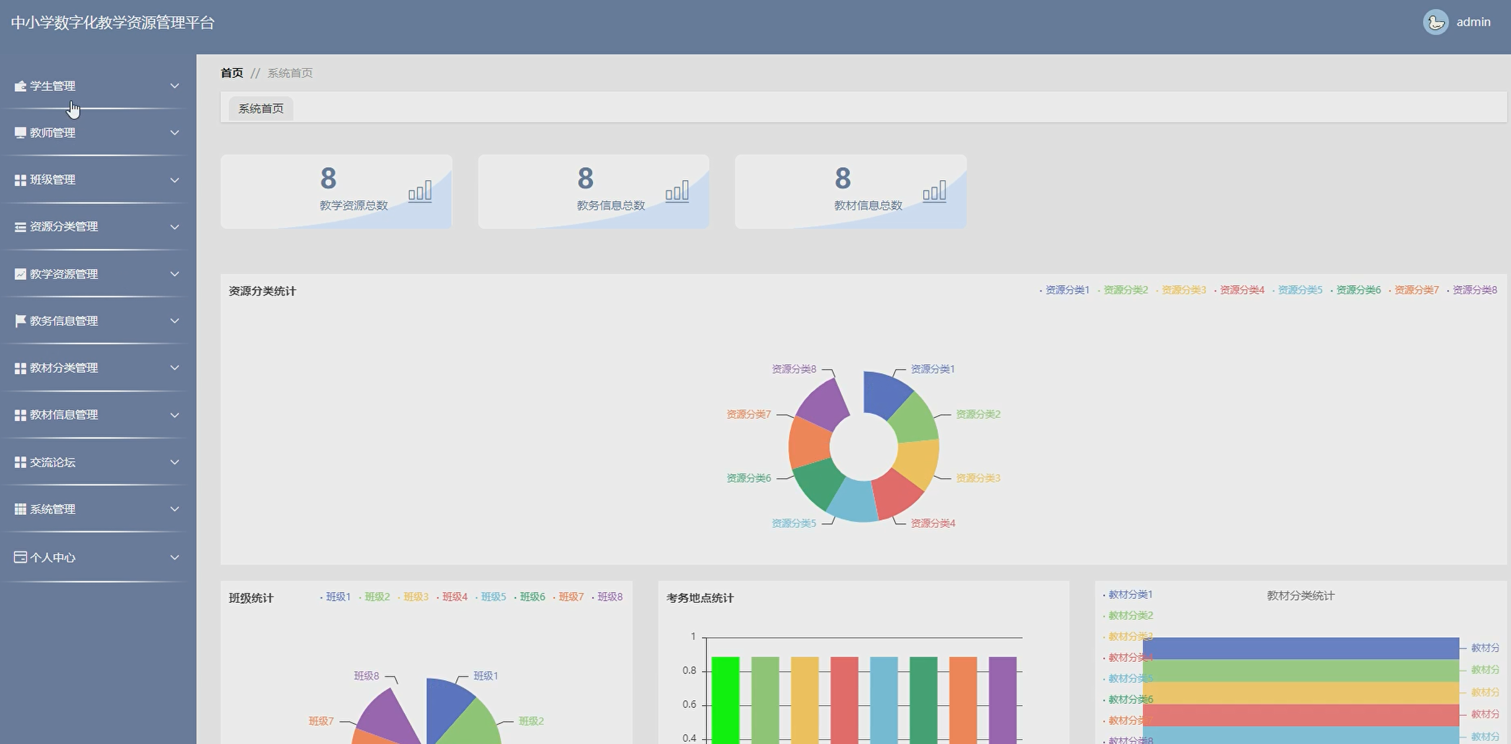This screenshot has width=1511, height=744.
Task: Toggle 资源分类4 in resource legend
Action: (x=1240, y=290)
